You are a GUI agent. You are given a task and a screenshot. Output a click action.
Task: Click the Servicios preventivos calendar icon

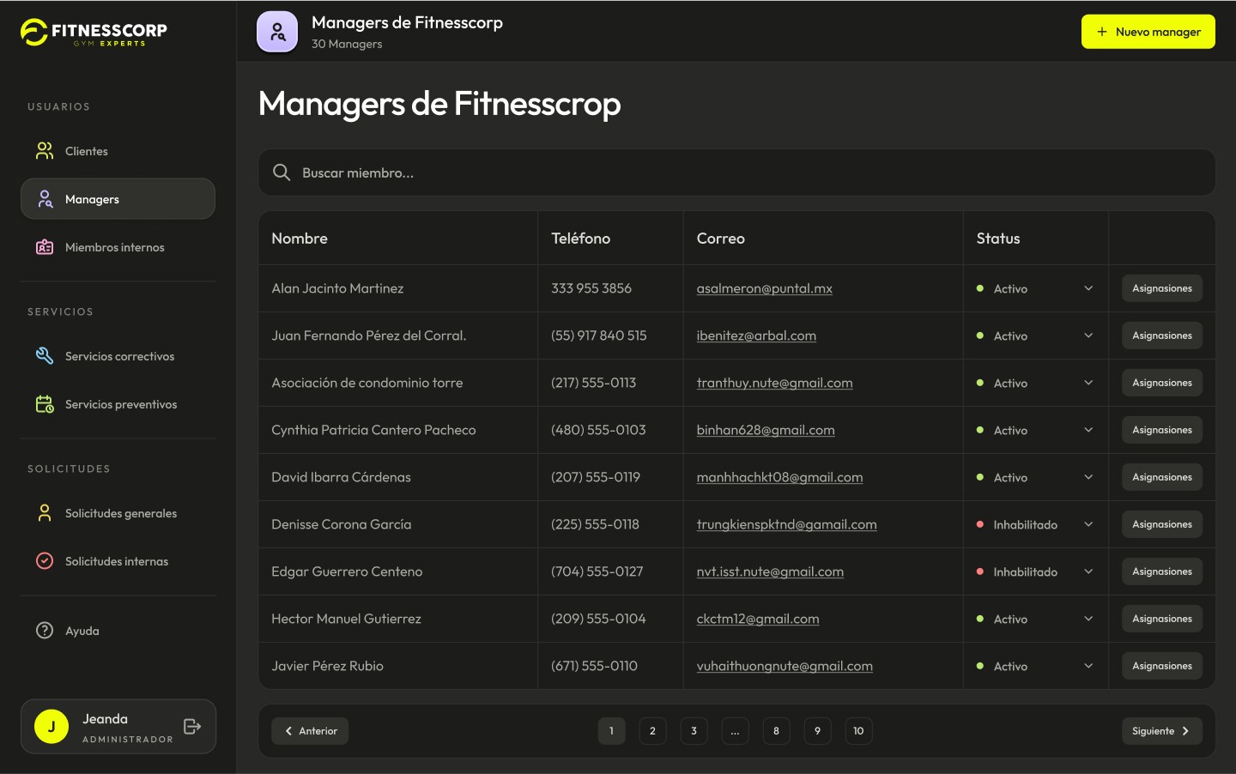point(45,404)
